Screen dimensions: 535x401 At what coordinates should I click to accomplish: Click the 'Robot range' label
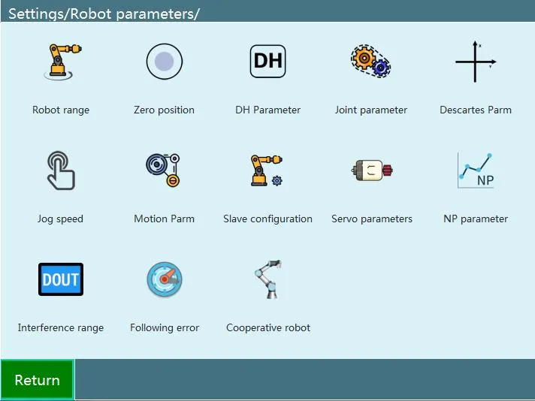61,110
